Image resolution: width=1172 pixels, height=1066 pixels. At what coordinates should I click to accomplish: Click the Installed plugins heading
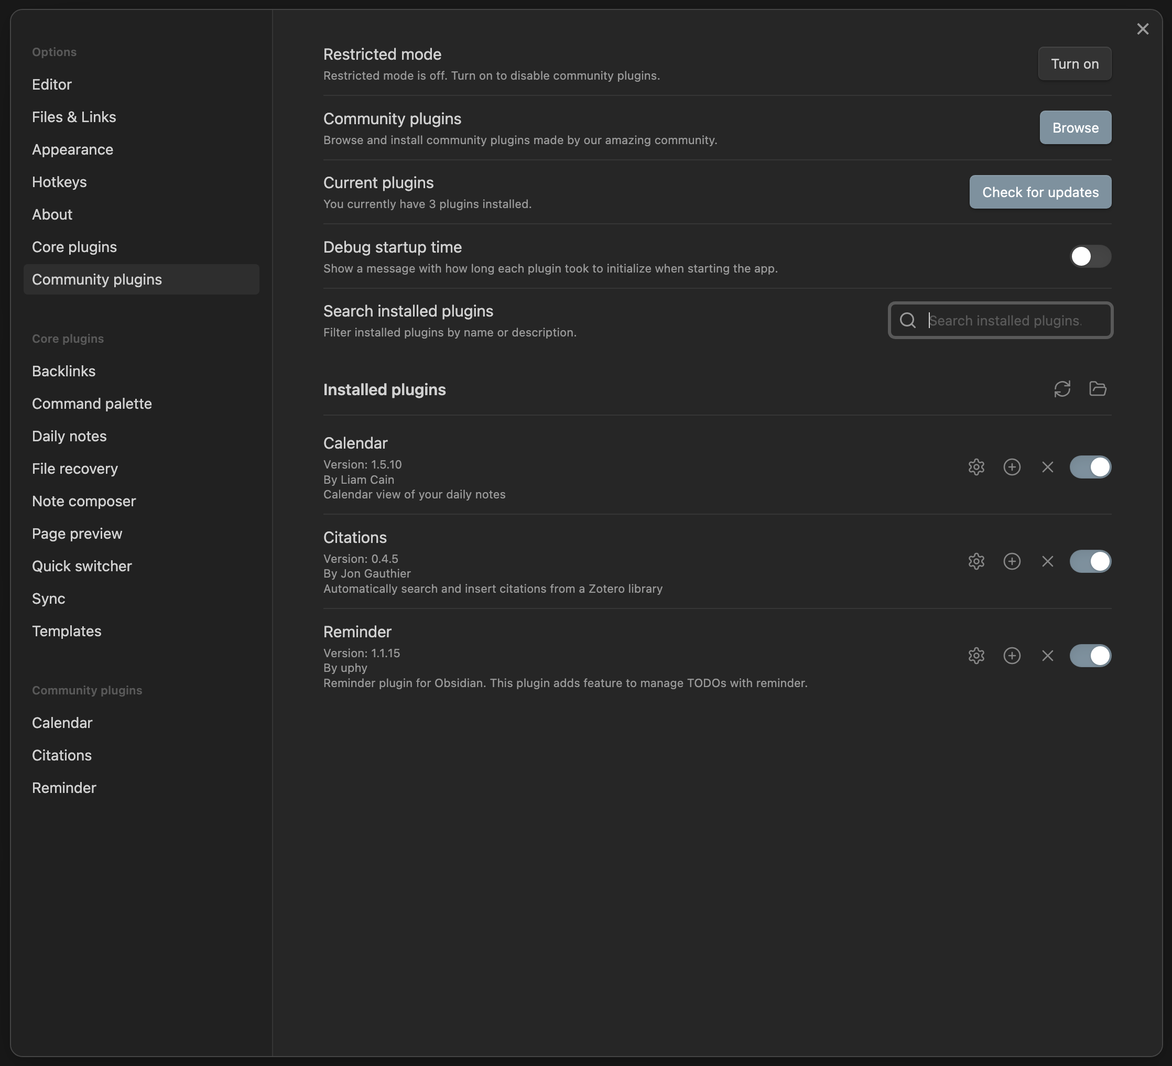coord(384,389)
